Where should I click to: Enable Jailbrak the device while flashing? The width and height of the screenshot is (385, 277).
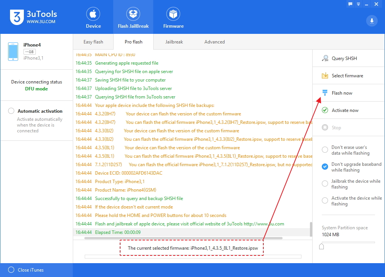(325, 184)
